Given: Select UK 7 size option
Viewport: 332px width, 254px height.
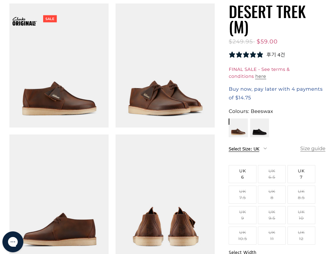Looking at the screenshot, I should pyautogui.click(x=301, y=174).
